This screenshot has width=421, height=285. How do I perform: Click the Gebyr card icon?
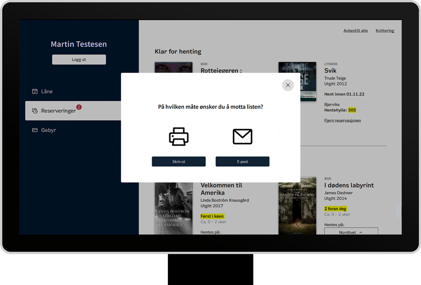click(35, 130)
